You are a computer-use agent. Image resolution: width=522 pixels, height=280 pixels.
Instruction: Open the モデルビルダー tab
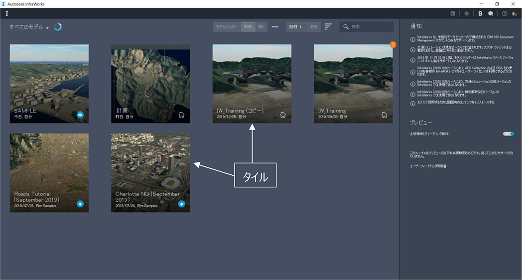tap(227, 26)
